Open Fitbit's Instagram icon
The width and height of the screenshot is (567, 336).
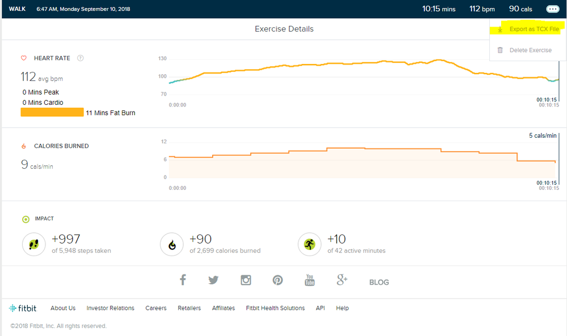246,280
